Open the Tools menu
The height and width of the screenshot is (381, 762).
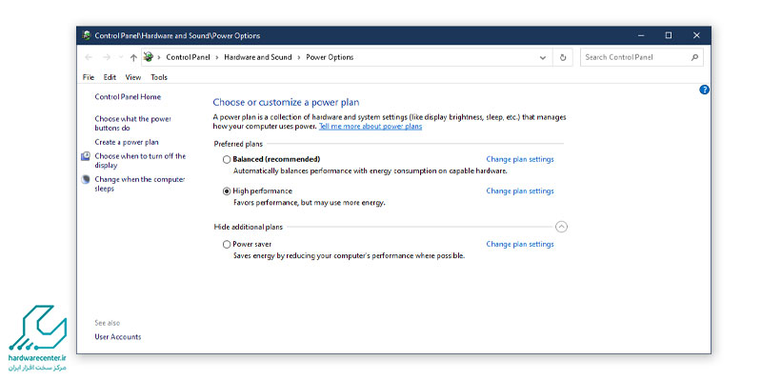[158, 77]
